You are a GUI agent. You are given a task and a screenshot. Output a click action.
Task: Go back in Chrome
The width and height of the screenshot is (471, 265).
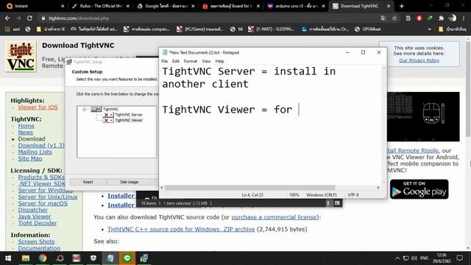click(7, 18)
